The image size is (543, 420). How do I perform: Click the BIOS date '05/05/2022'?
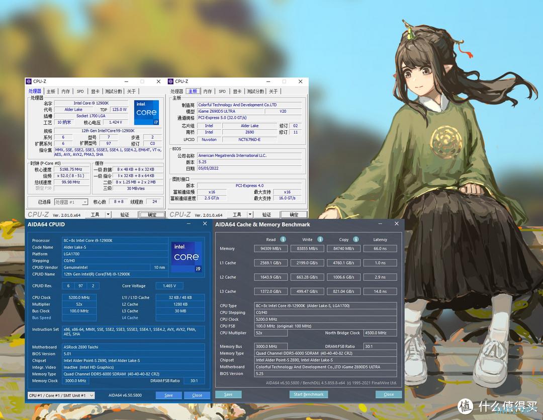pyautogui.click(x=249, y=169)
